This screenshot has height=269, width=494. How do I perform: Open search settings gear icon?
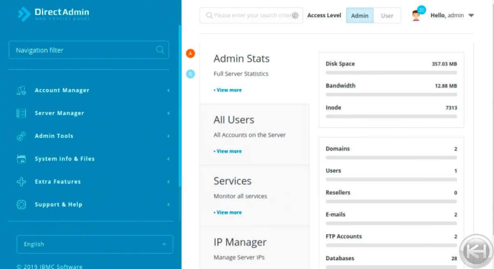[x=295, y=16]
